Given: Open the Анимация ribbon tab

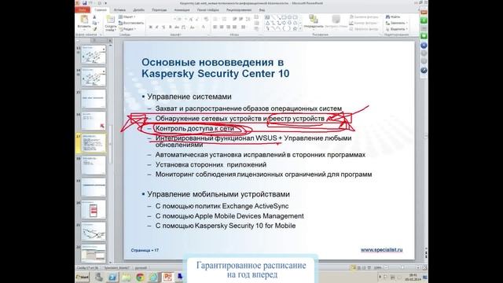Looking at the screenshot, I should click(182, 10).
